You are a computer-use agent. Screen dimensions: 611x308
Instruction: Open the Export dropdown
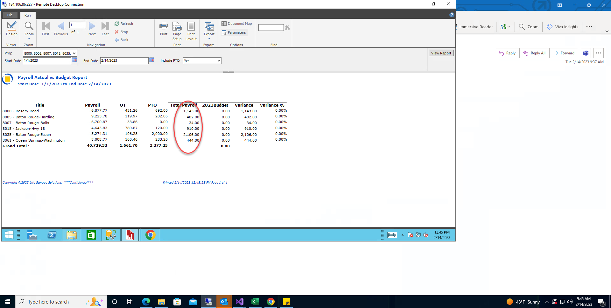(209, 31)
